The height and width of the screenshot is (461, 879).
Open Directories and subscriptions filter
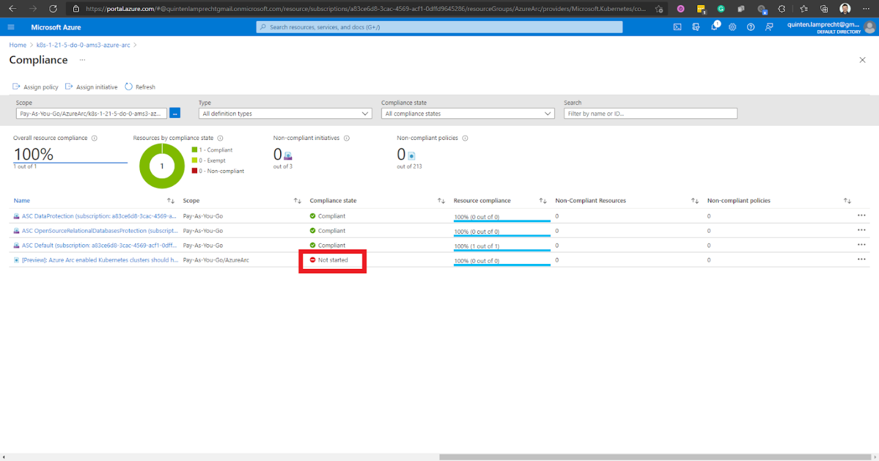pos(696,27)
